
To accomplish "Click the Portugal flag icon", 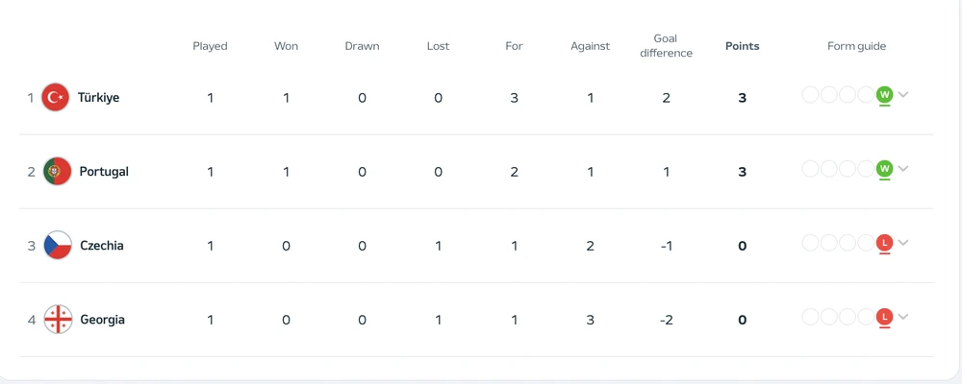I will pyautogui.click(x=58, y=171).
